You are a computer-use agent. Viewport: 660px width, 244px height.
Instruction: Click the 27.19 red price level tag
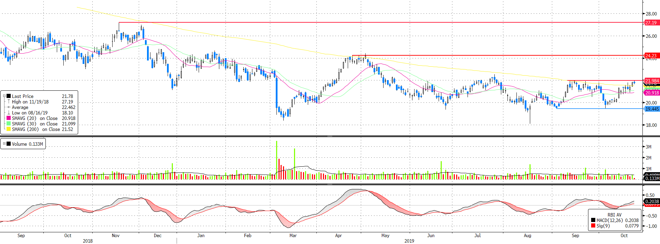(652, 23)
